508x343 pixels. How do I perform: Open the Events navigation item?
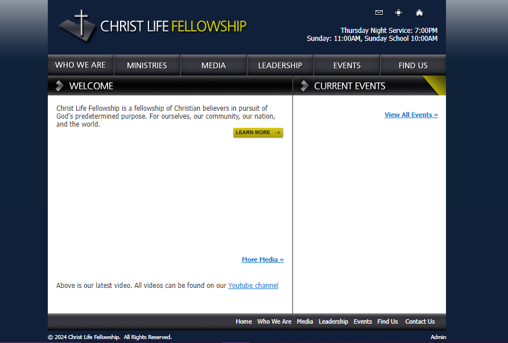[x=346, y=65]
